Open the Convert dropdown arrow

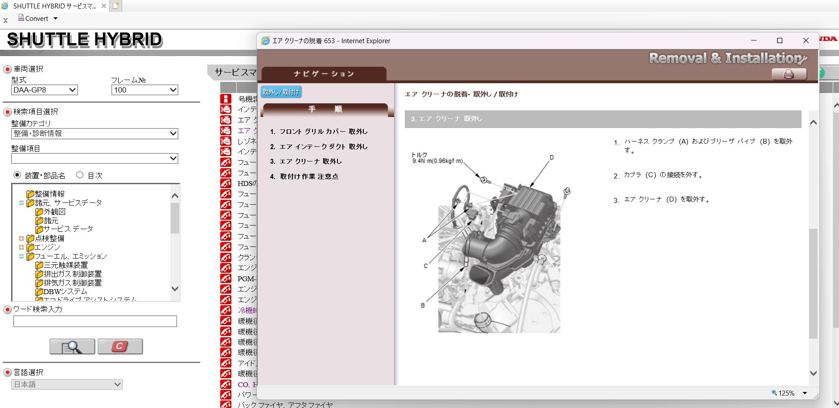56,19
